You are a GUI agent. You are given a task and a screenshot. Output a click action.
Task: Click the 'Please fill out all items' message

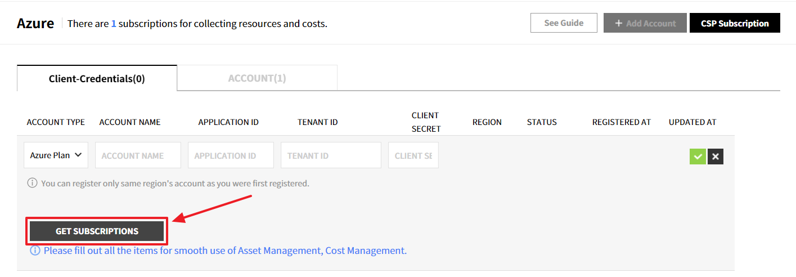[225, 251]
